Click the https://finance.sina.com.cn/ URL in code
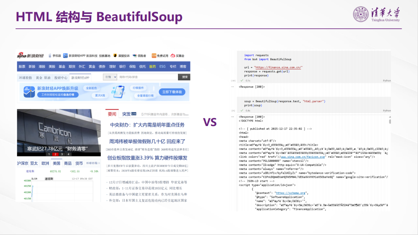 [278, 67]
